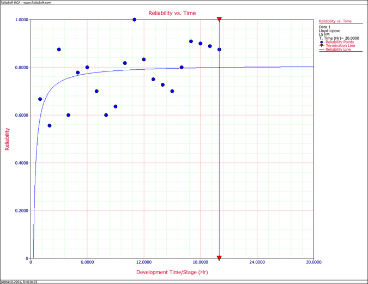Click the Data 1 legend entry
This screenshot has height=284, width=368.
pos(324,27)
